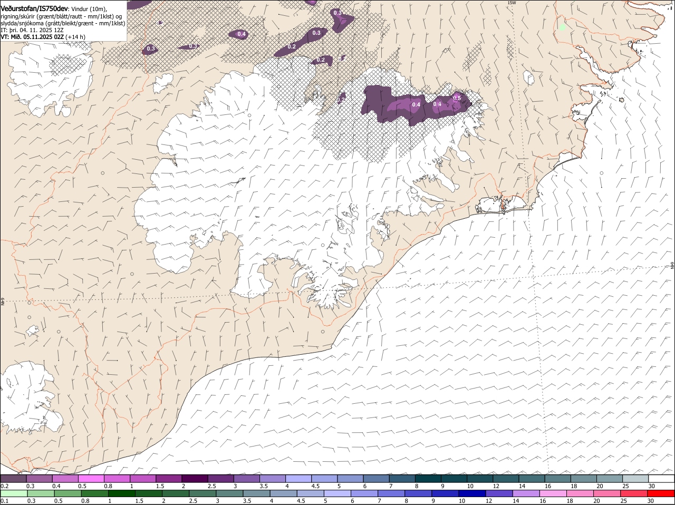Click the lower legend swatch labeled 6
This screenshot has height=505, width=675.
[364, 493]
